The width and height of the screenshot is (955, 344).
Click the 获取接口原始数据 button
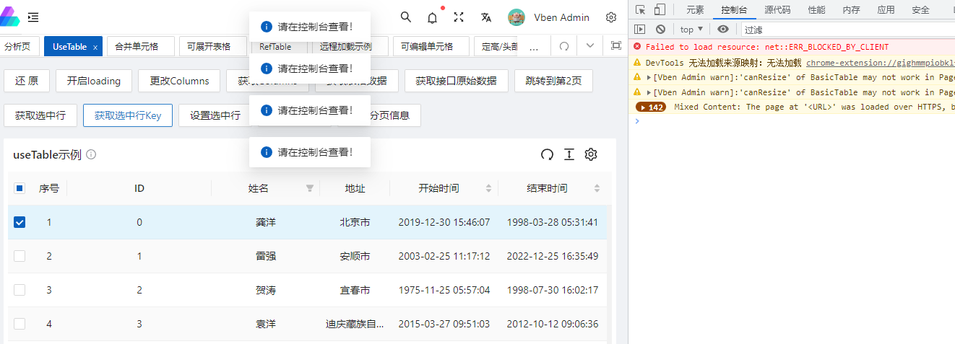click(x=456, y=81)
